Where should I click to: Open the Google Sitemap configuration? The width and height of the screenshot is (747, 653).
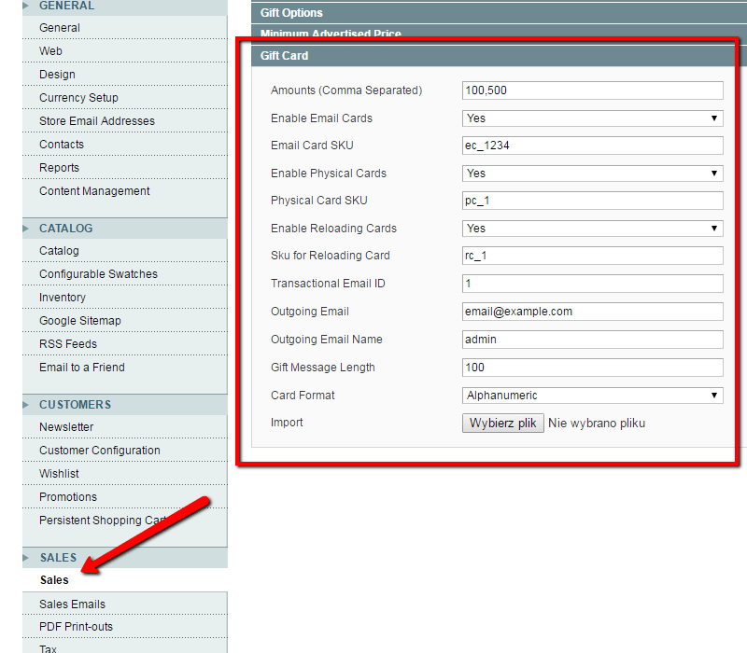coord(79,321)
